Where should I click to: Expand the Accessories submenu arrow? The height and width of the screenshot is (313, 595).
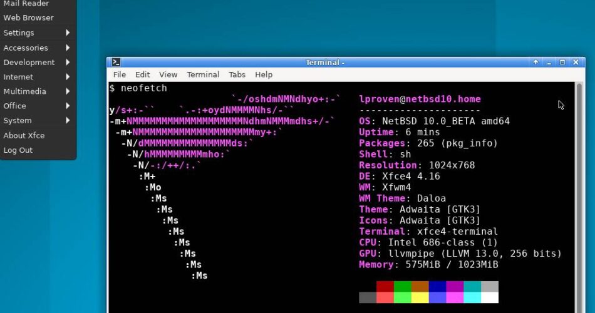68,48
